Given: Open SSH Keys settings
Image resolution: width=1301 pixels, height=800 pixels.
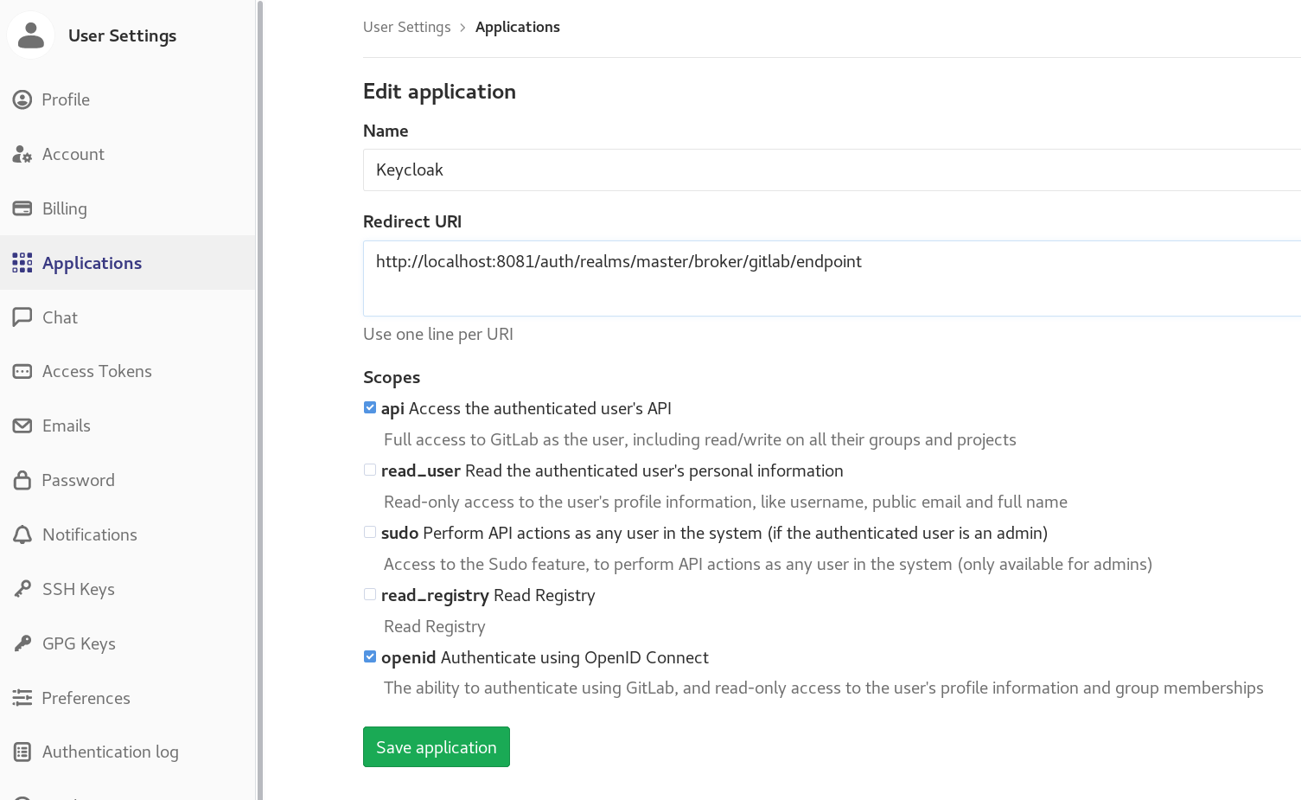Looking at the screenshot, I should [x=22, y=589].
